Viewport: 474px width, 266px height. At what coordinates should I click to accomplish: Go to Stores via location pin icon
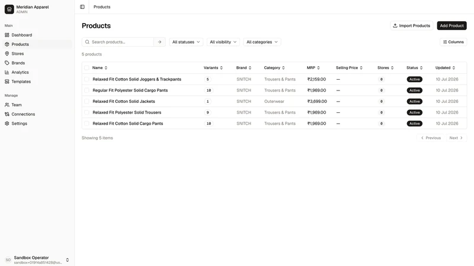7,54
